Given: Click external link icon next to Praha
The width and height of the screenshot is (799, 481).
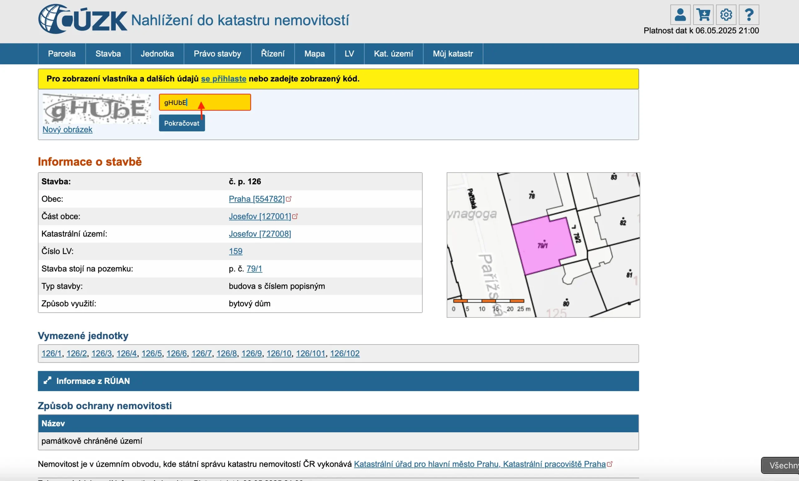Looking at the screenshot, I should pos(289,199).
